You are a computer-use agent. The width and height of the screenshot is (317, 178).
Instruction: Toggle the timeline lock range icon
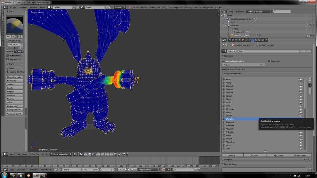pos(59,170)
